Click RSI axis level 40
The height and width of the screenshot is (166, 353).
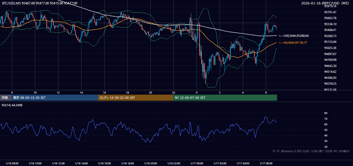click(x=326, y=135)
